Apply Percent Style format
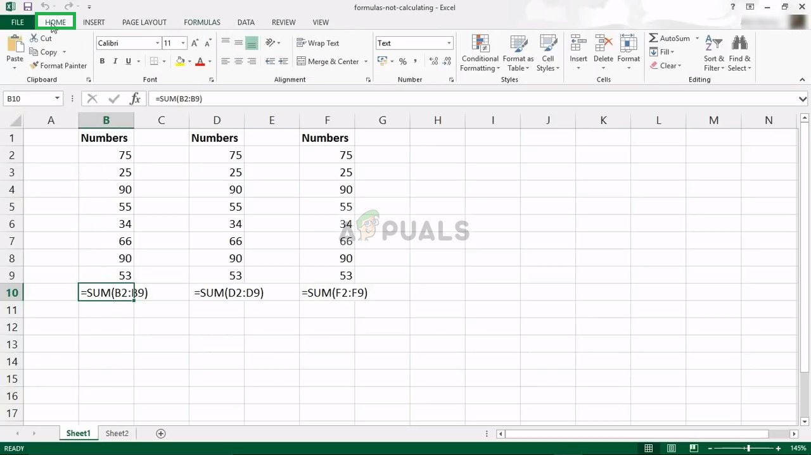Viewport: 811px width, 455px height. 402,61
